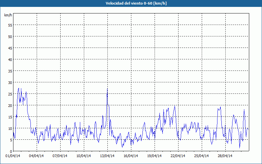Screen dimensions: 262x164
Task: Select the y-axis value 55
Action: tap(10, 25)
